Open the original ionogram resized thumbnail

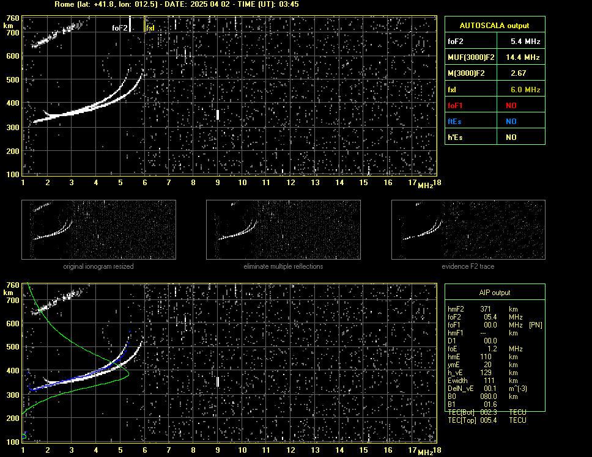(x=98, y=230)
